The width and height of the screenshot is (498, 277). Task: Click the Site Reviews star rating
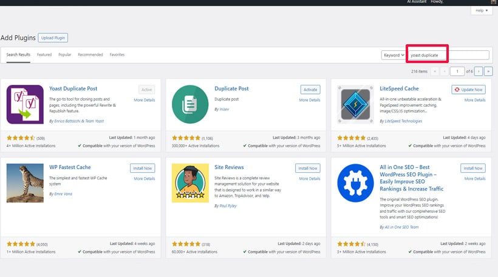pyautogui.click(x=186, y=244)
